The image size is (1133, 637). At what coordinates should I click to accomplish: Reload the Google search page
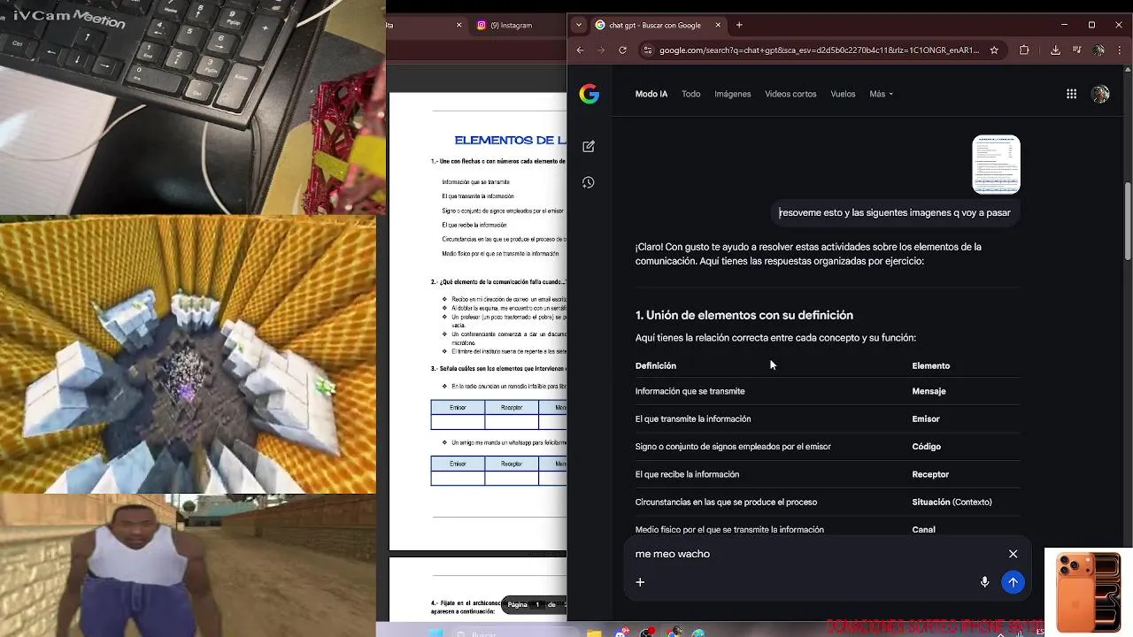[x=622, y=50]
